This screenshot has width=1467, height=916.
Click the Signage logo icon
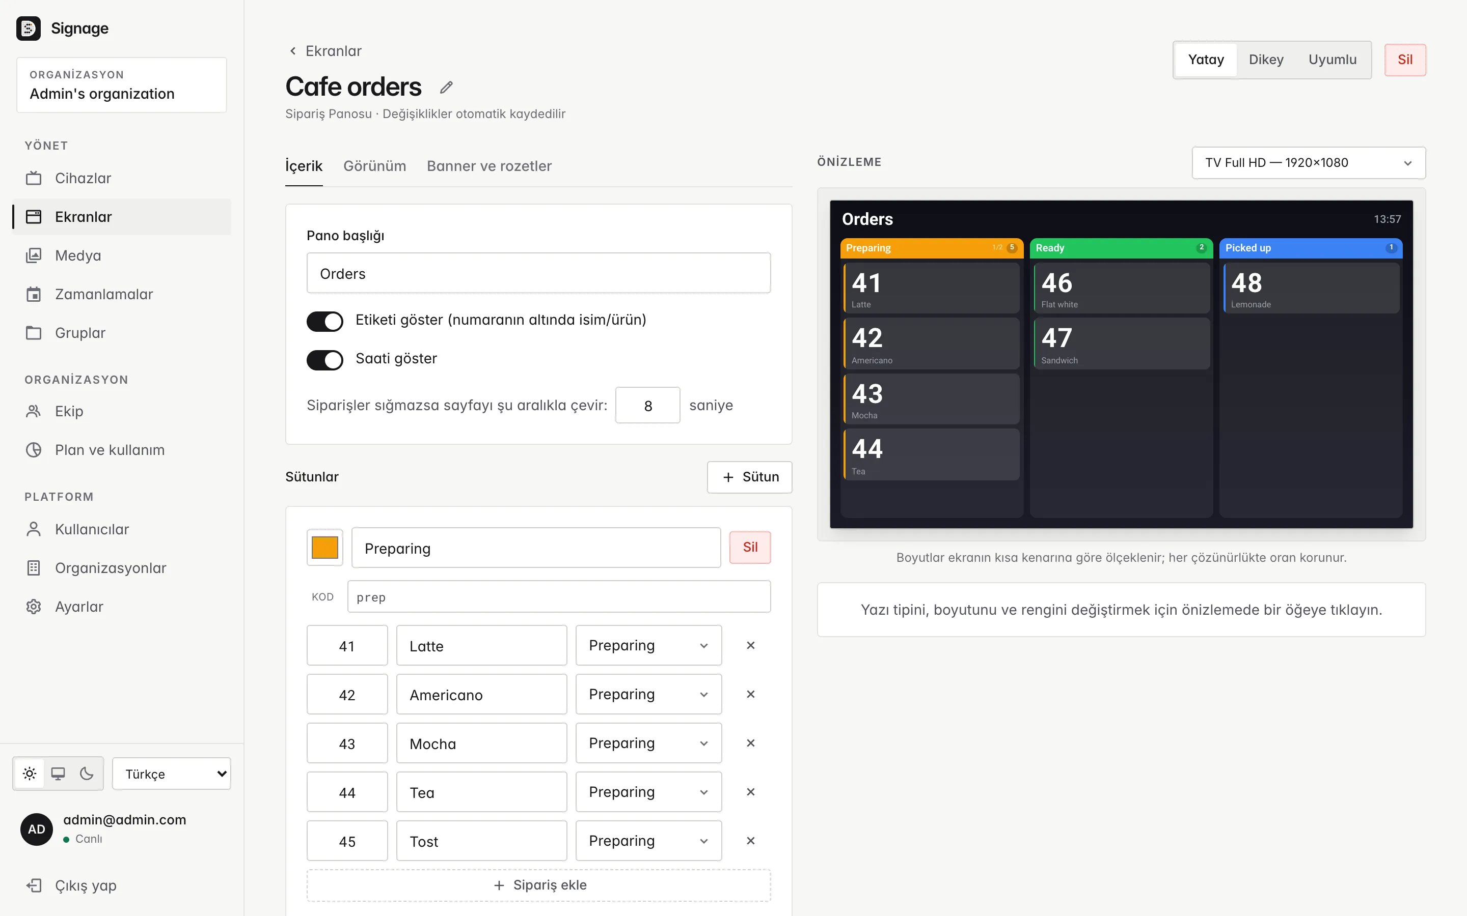(28, 28)
